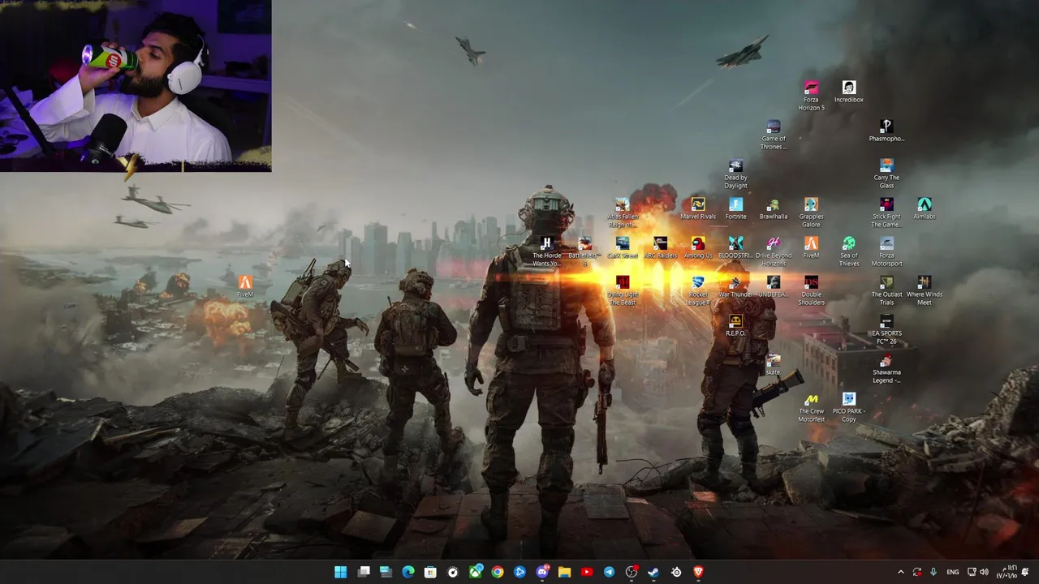Viewport: 1039px width, 584px height.
Task: Open the notification bell
Action: (x=1026, y=572)
